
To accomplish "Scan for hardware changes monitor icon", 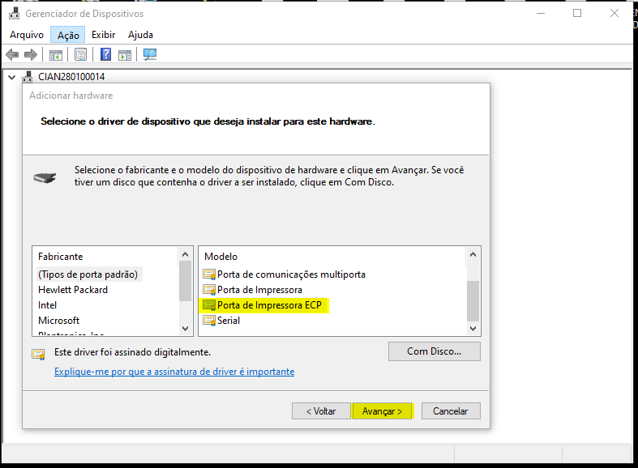I will point(150,54).
